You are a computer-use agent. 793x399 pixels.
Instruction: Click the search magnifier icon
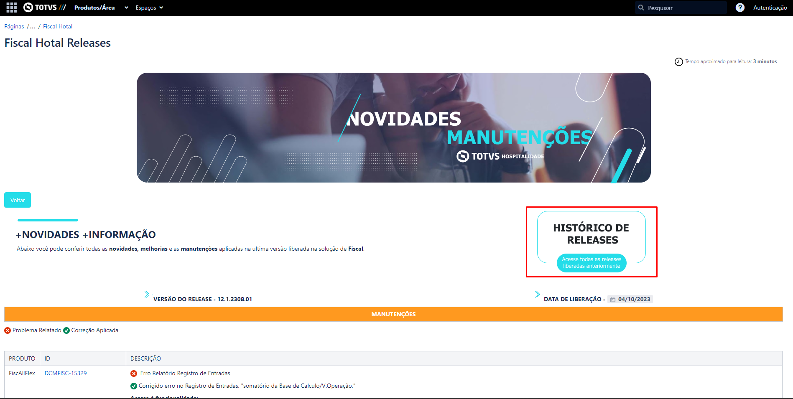point(641,8)
